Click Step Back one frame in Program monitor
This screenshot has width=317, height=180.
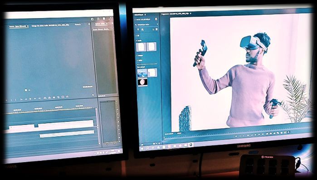click(252, 135)
